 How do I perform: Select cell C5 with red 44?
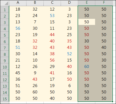point(52,35)
